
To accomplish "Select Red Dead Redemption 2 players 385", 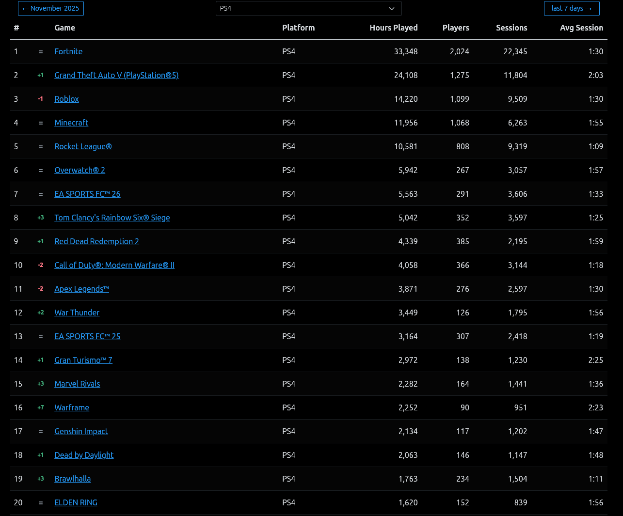I will point(463,241).
